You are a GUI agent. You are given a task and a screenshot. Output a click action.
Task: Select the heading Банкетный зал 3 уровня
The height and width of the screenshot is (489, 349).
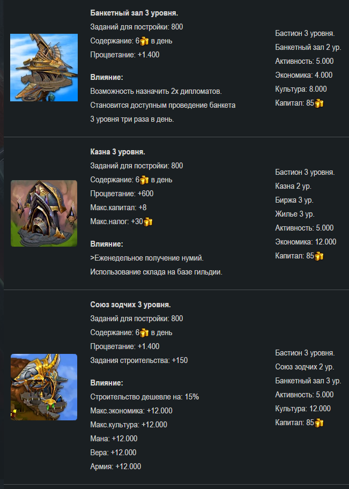point(134,13)
